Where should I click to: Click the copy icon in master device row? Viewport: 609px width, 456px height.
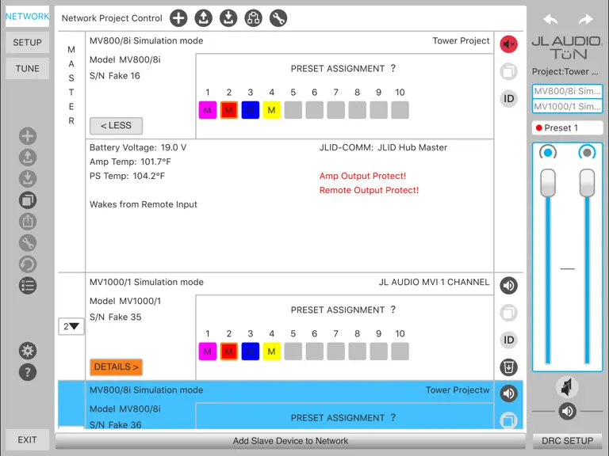pyautogui.click(x=508, y=72)
